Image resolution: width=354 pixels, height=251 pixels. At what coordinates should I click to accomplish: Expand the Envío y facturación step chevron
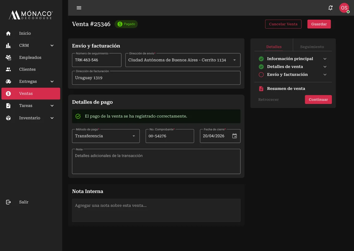325,75
